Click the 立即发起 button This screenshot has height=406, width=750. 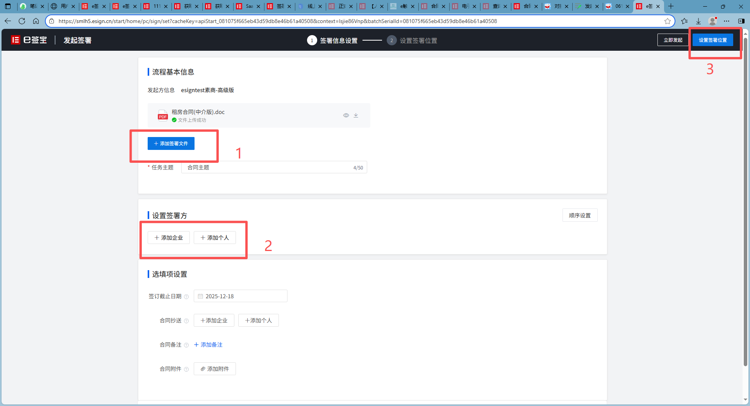tap(673, 40)
